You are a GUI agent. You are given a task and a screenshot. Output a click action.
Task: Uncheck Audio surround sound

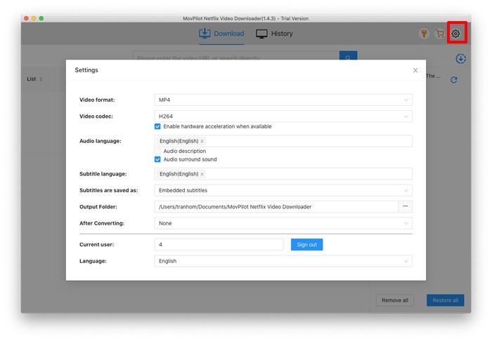pos(157,159)
